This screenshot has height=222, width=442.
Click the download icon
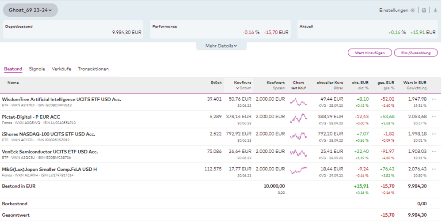coord(435,10)
